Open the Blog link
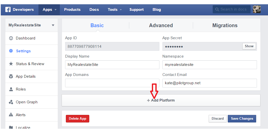This screenshot has height=132, width=268. click(157, 10)
